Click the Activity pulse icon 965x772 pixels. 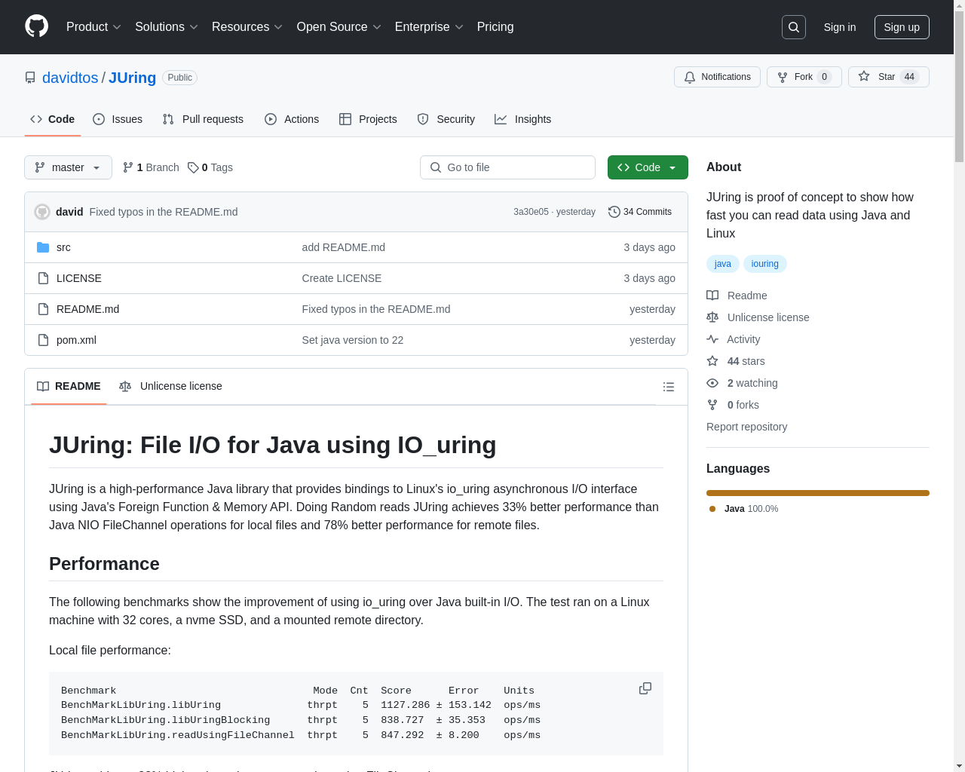712,339
